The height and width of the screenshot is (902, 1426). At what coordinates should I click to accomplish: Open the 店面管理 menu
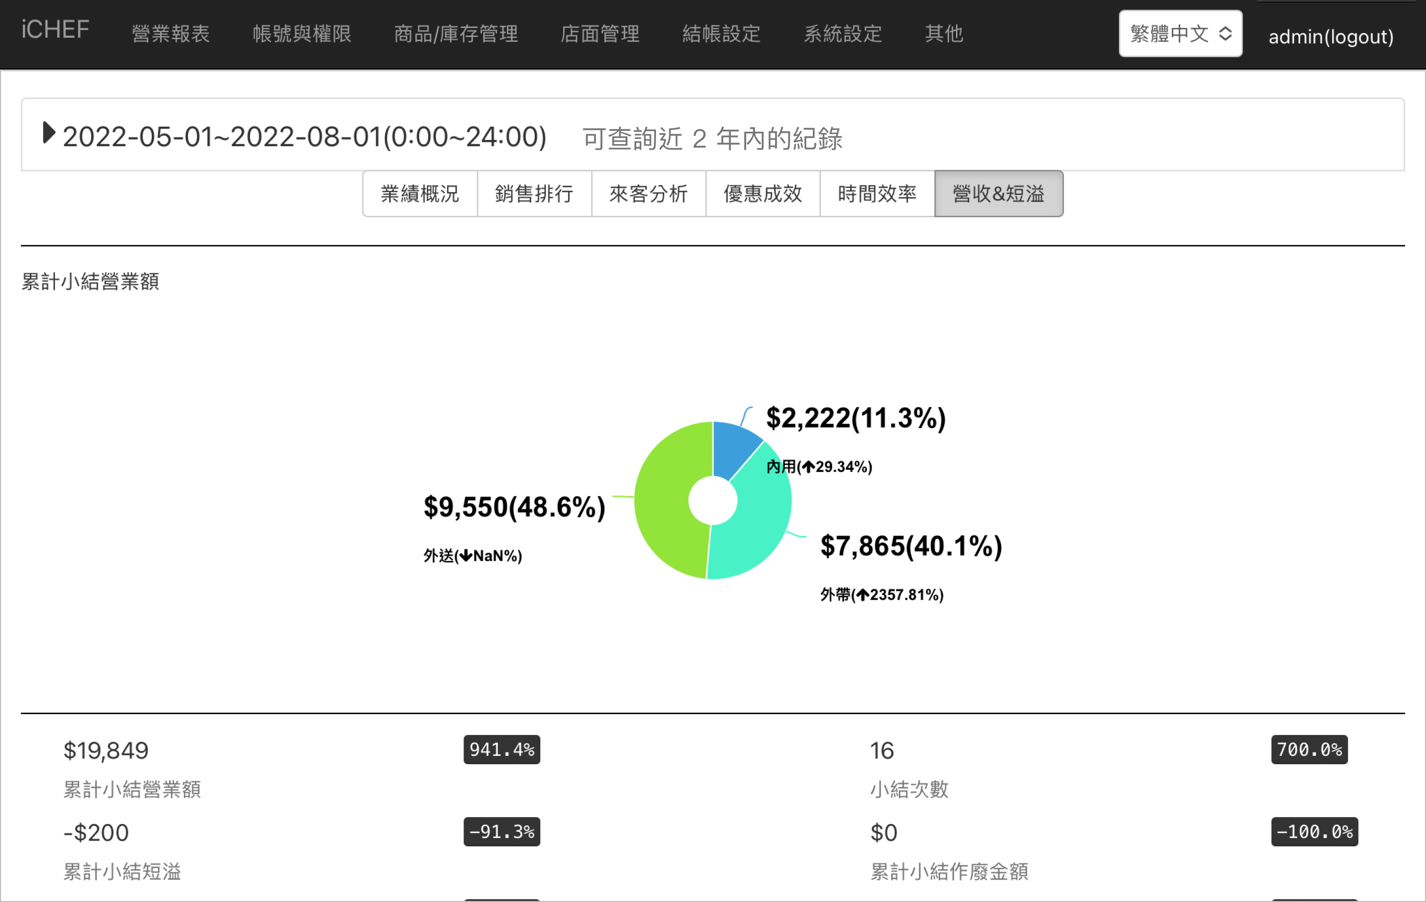tap(600, 34)
